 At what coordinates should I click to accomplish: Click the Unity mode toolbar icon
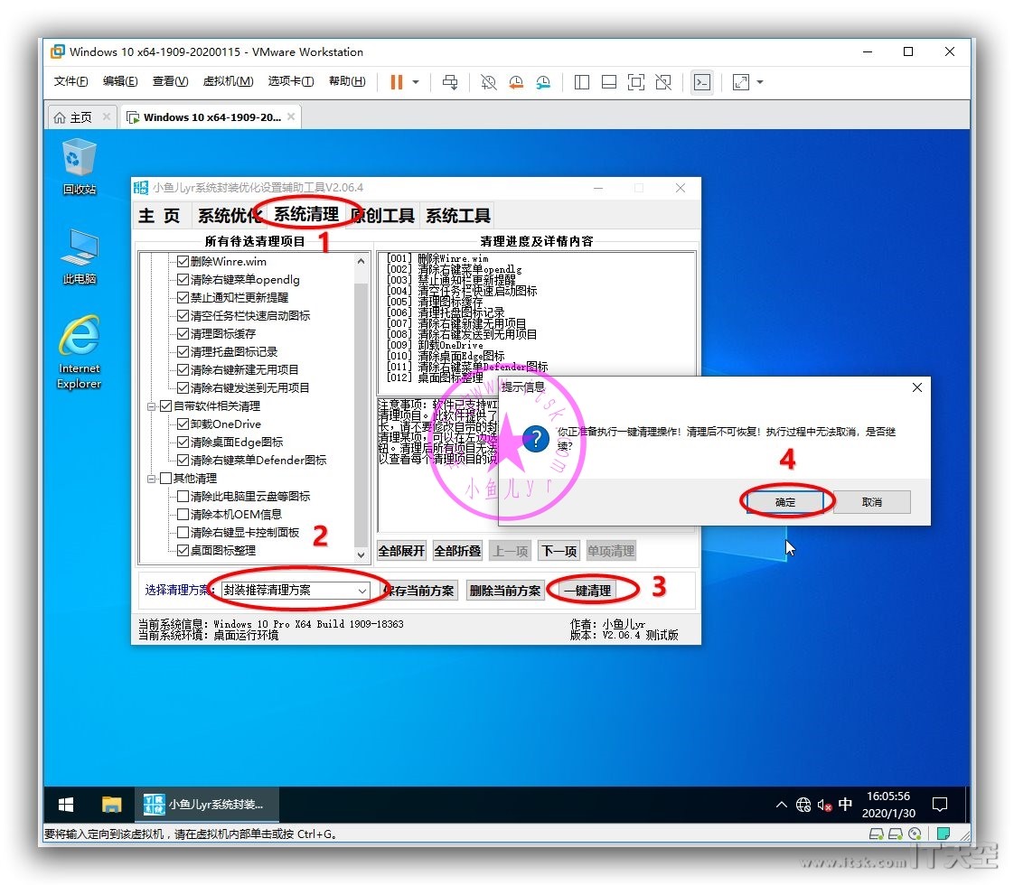pyautogui.click(x=662, y=82)
